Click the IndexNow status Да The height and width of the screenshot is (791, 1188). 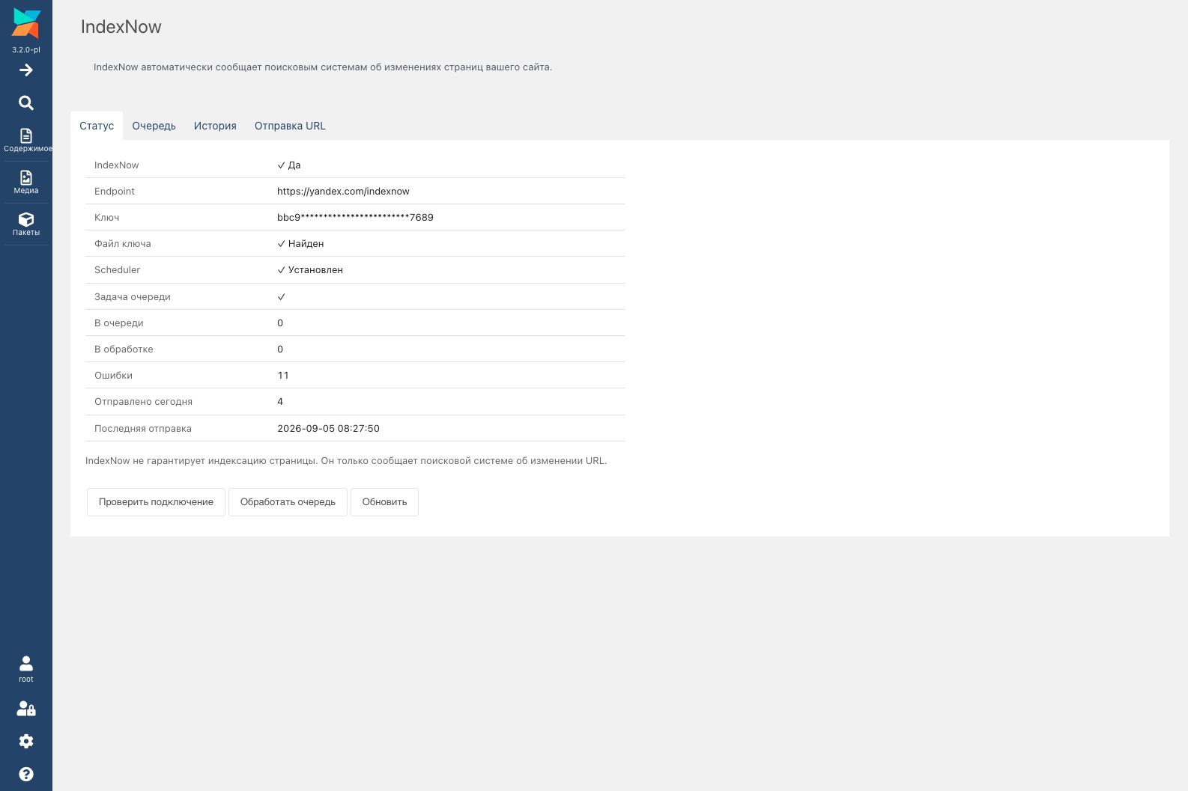point(289,165)
